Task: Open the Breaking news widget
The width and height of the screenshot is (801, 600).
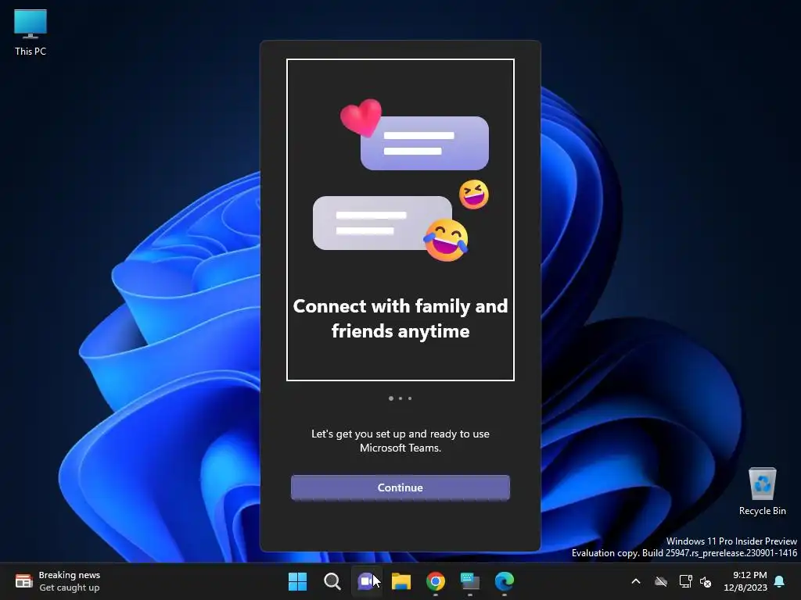Action: tap(58, 581)
